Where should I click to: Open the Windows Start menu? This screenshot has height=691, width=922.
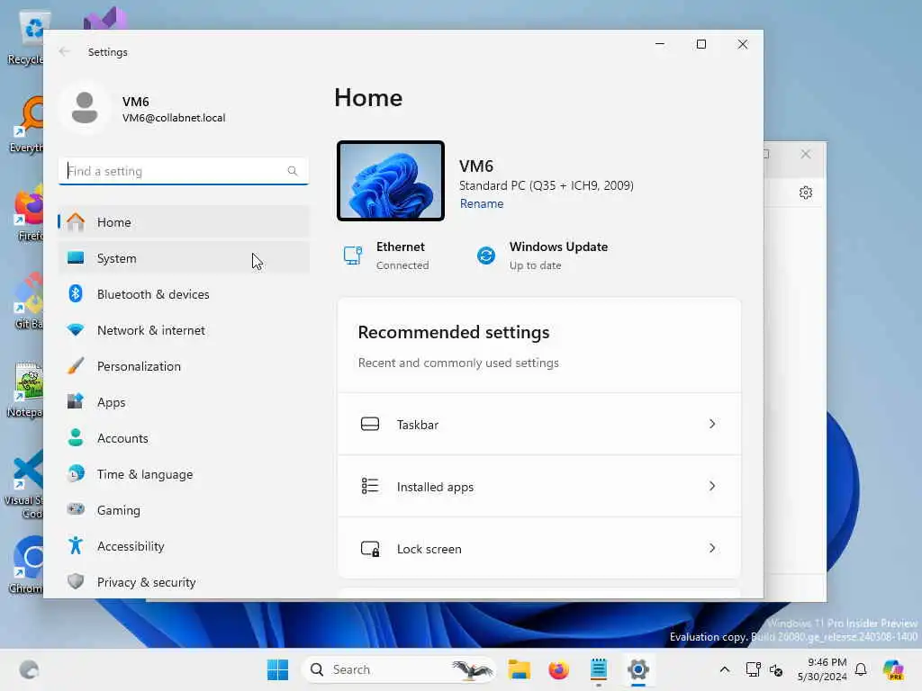pyautogui.click(x=277, y=669)
